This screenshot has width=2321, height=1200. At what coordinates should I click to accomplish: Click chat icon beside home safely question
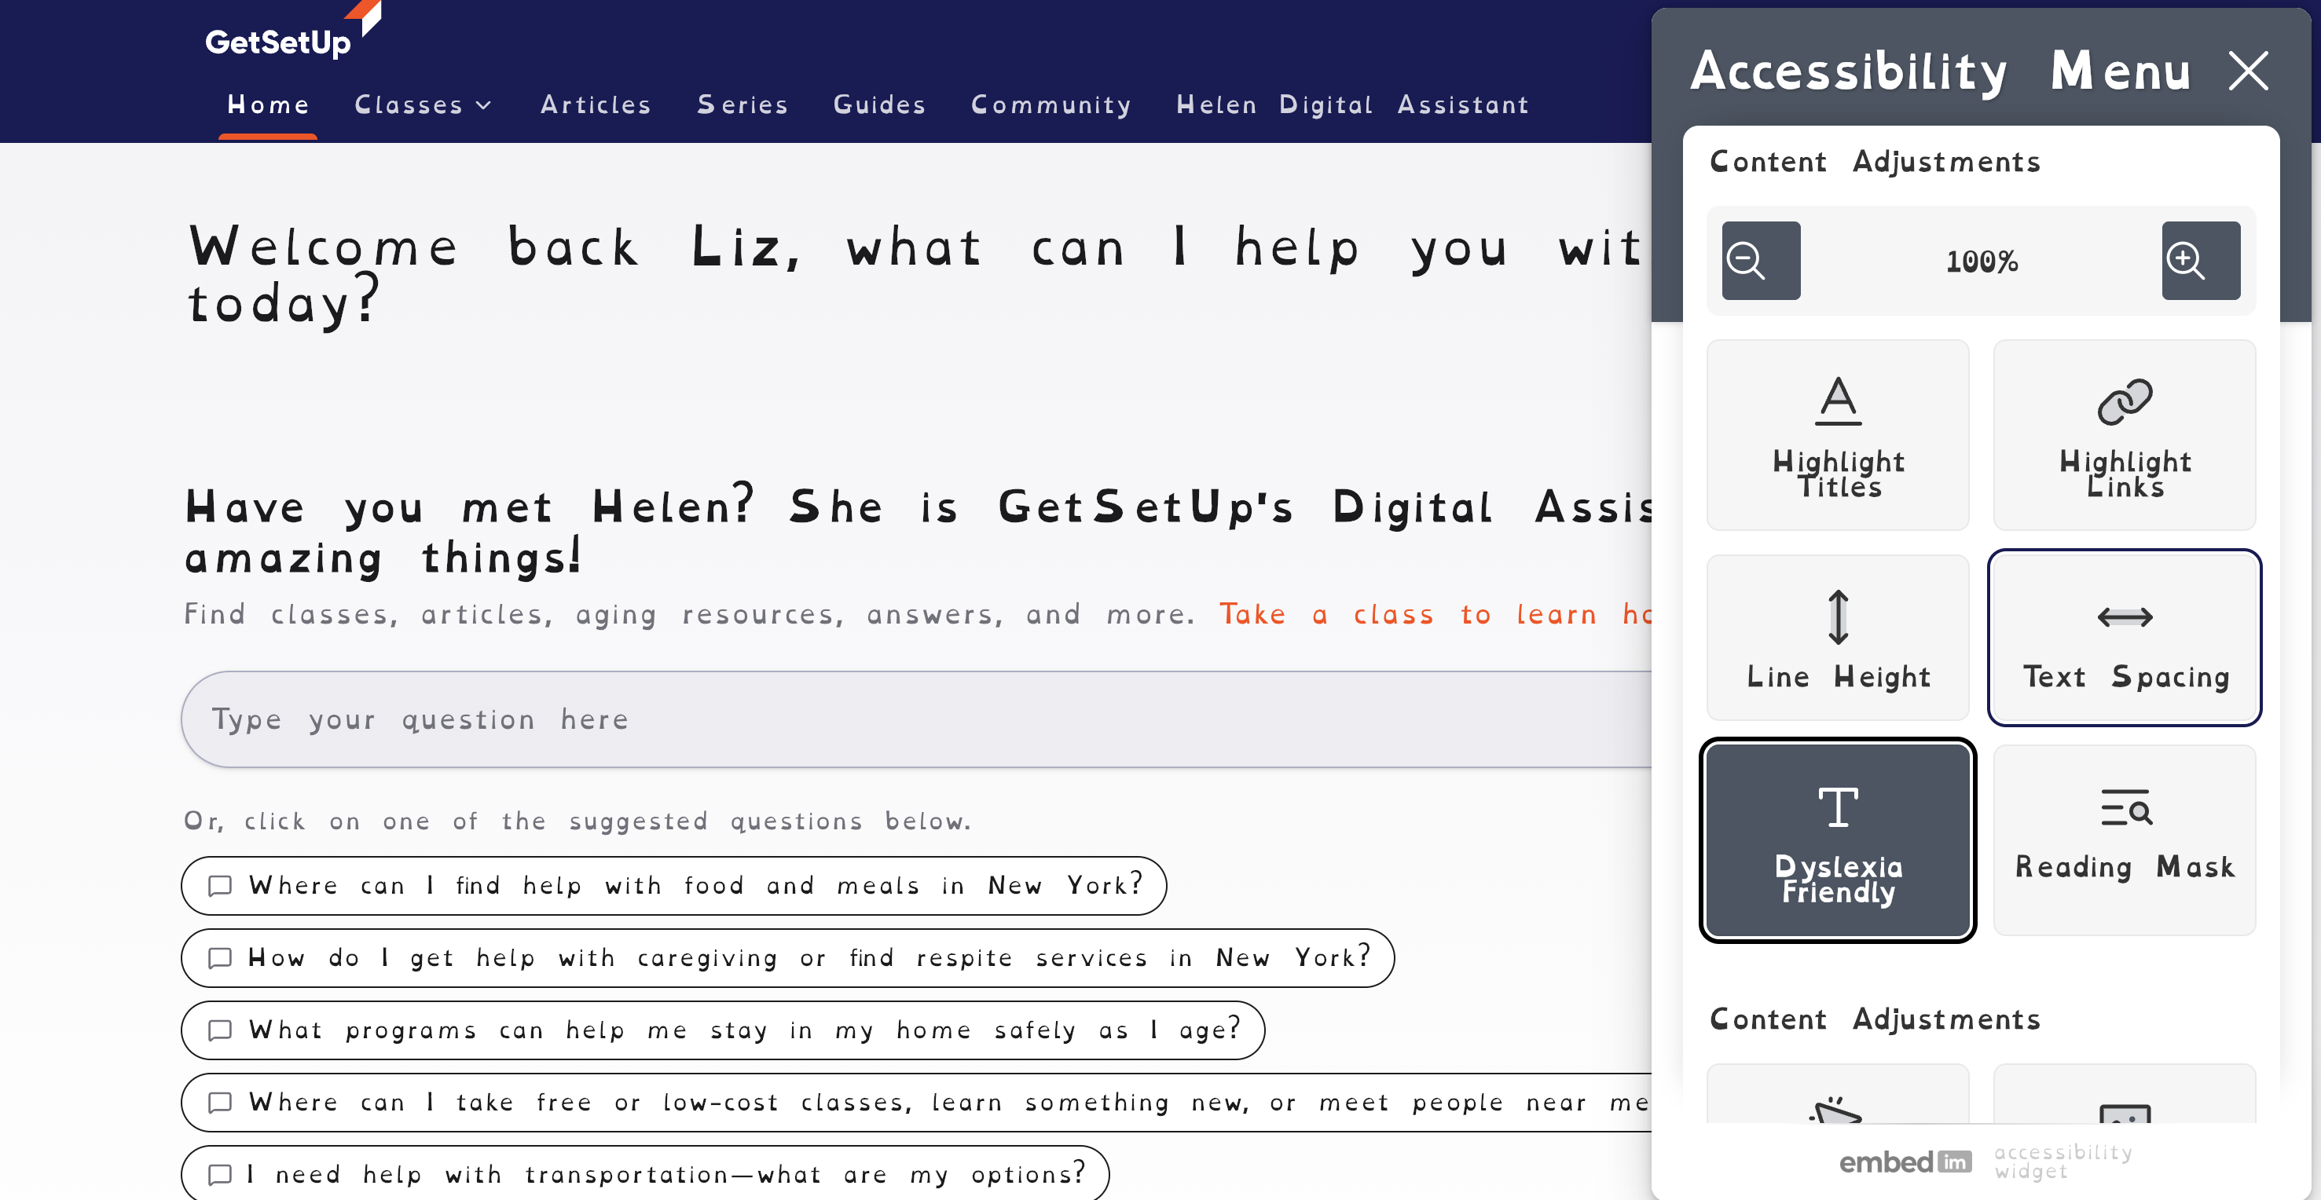click(x=220, y=1030)
